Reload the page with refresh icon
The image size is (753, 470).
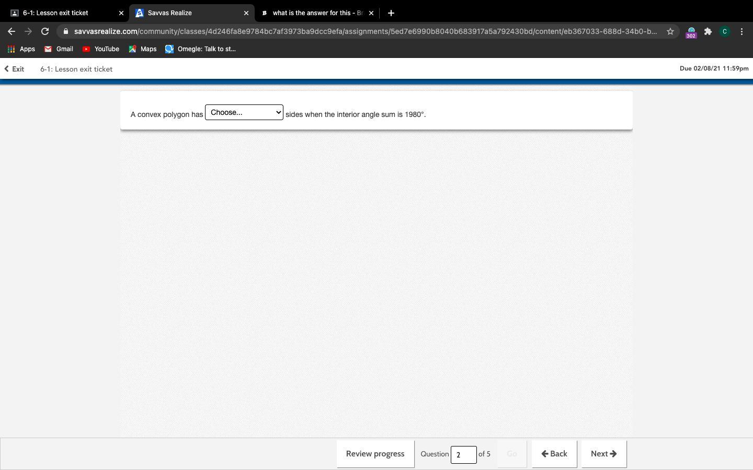[45, 31]
